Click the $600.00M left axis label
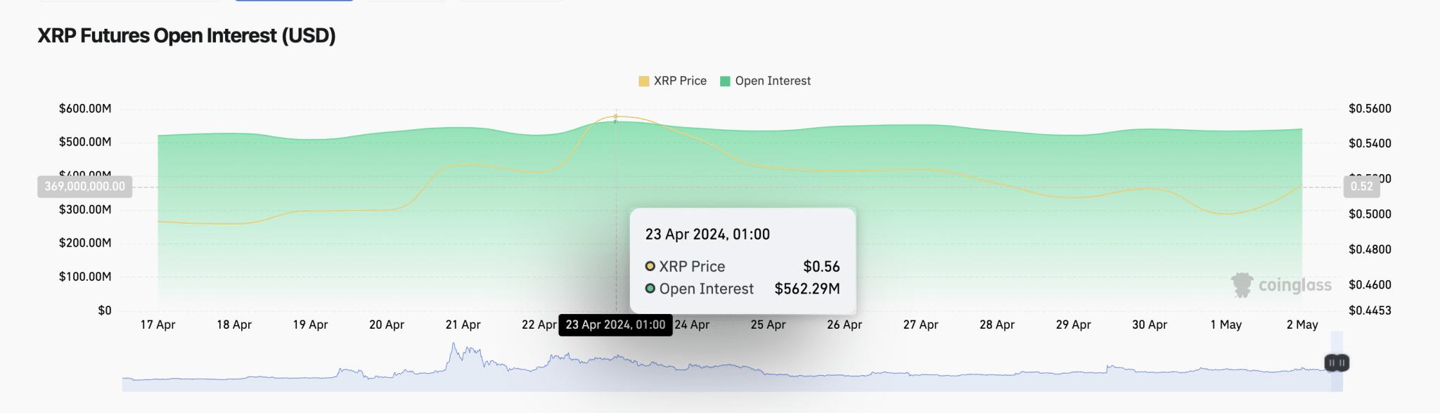This screenshot has height=413, width=1440. coord(85,108)
